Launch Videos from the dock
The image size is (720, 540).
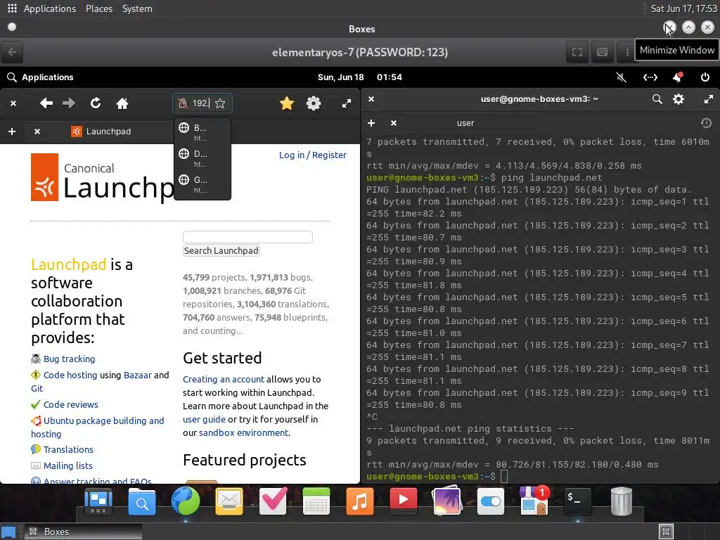click(403, 500)
